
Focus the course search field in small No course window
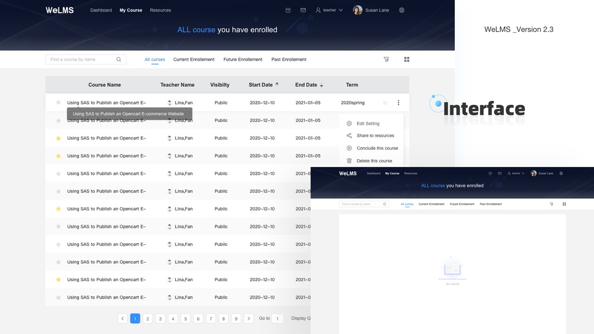[x=364, y=204]
